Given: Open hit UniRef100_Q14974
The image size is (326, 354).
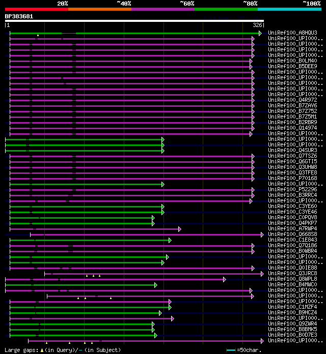Looking at the screenshot, I should point(292,128).
